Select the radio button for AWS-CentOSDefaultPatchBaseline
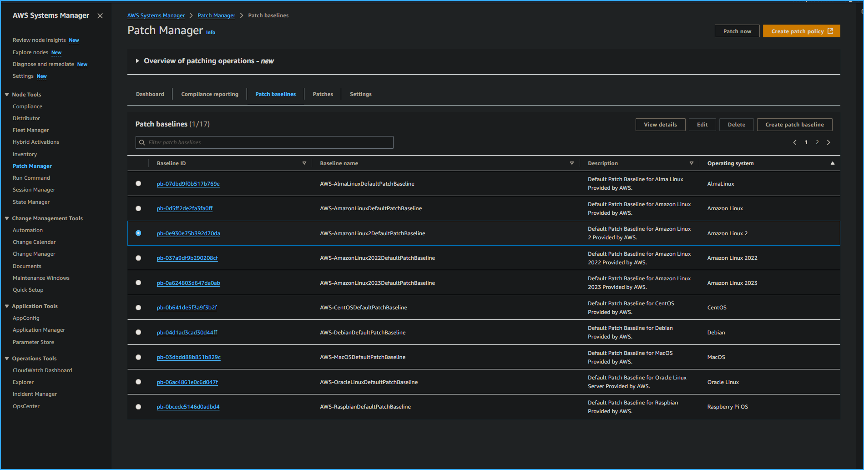Viewport: 864px width, 470px height. (x=138, y=307)
